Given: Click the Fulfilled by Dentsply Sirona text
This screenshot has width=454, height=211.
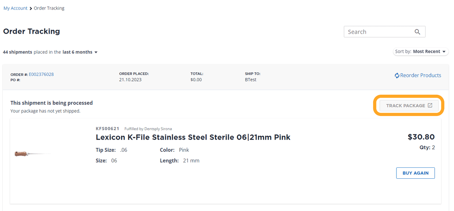Looking at the screenshot, I should (148, 129).
